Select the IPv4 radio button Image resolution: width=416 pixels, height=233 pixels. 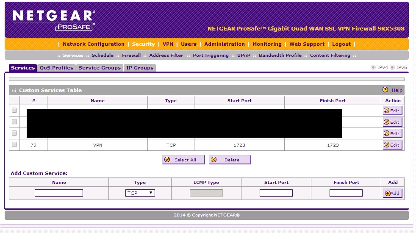pos(373,67)
